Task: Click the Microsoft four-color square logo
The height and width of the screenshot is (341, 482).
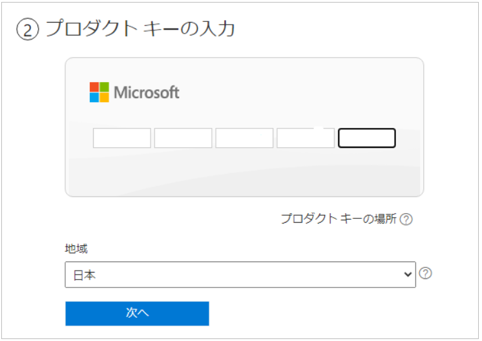Action: [99, 92]
